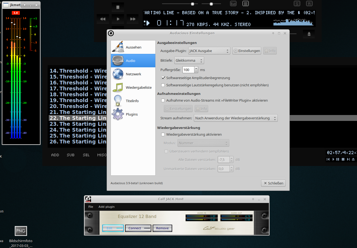Decrease Puffergröße with the down arrow

(x=196, y=71)
